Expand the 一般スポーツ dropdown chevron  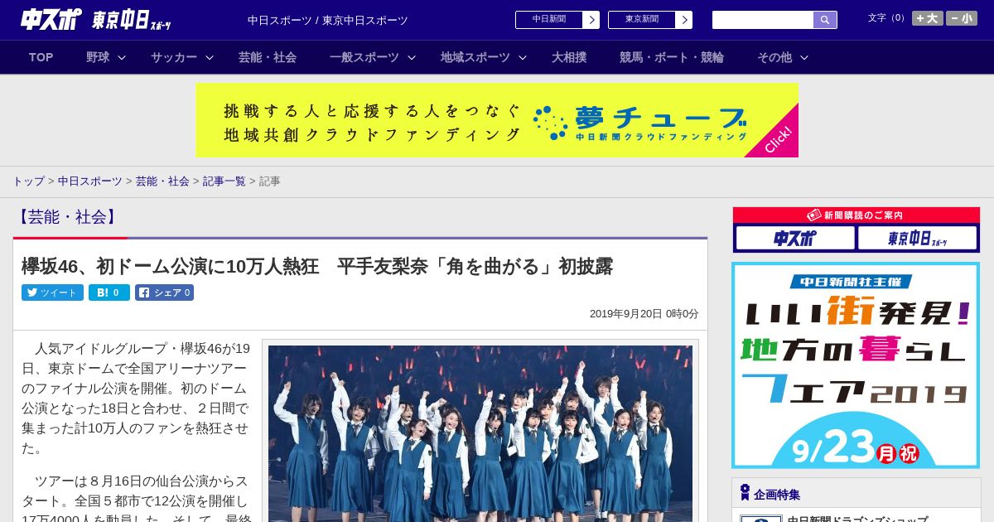pos(412,58)
